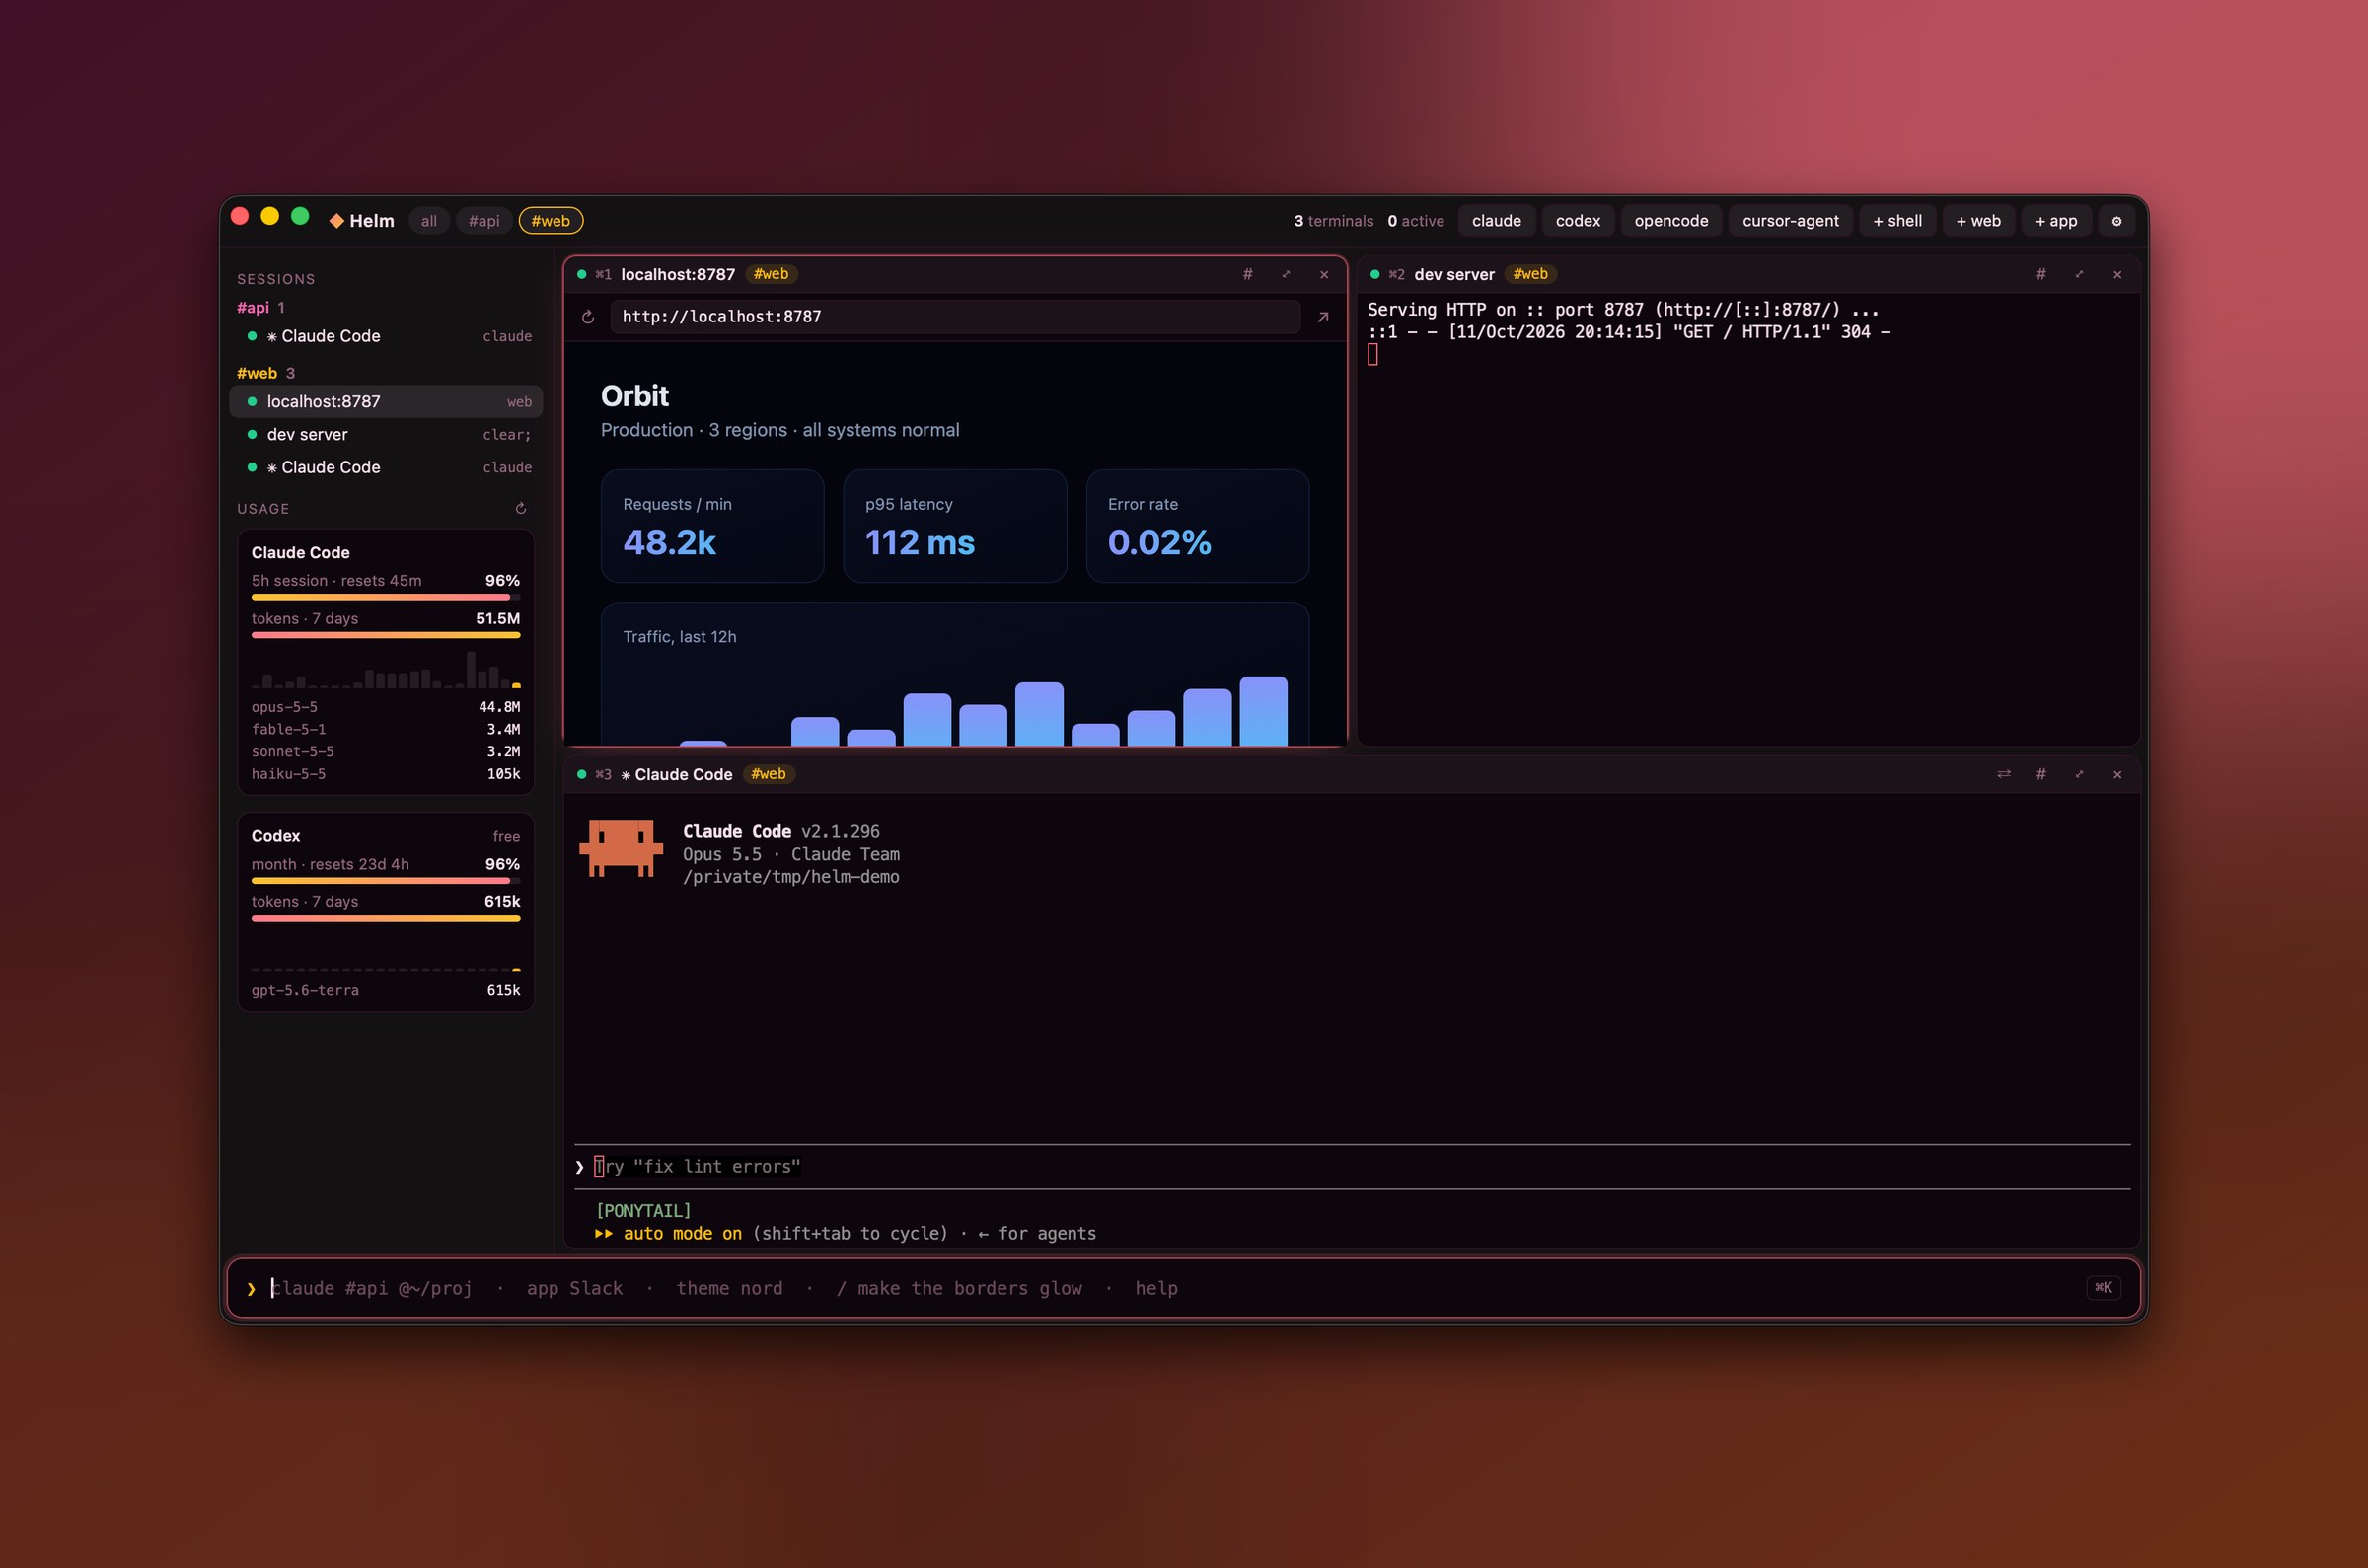Screen dimensions: 2368x1568
Task: Add a new app pane
Action: [2056, 221]
